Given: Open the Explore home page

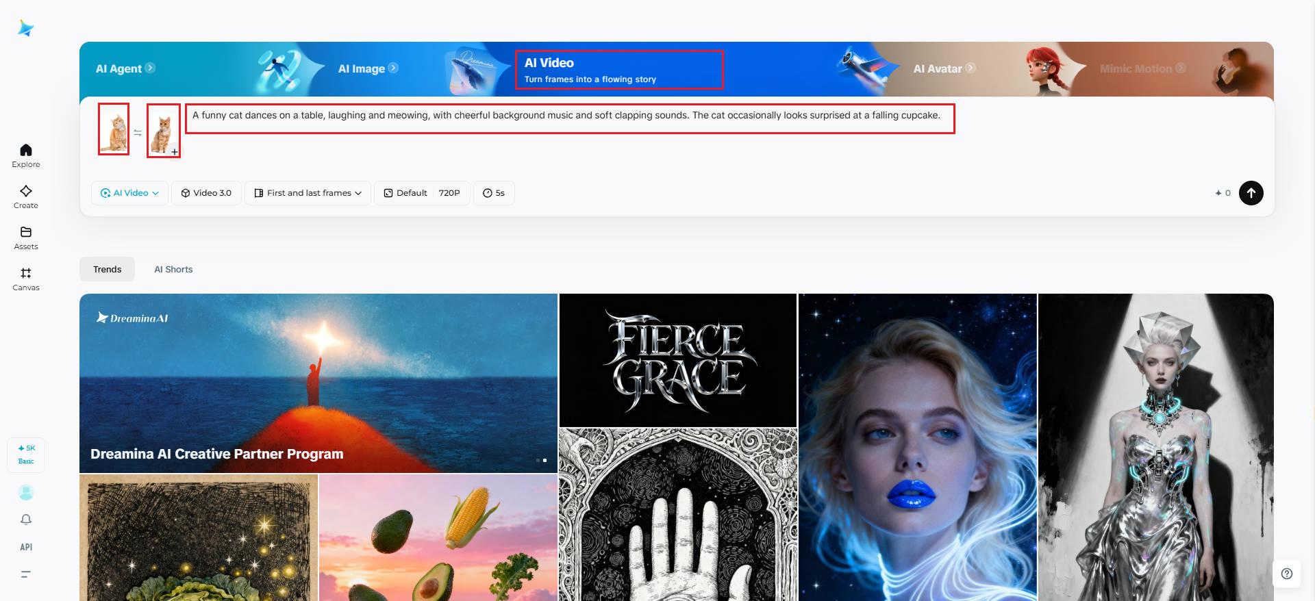Looking at the screenshot, I should (26, 155).
